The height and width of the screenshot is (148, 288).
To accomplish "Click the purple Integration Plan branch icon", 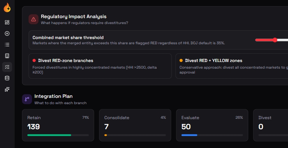I will [x=27, y=99].
